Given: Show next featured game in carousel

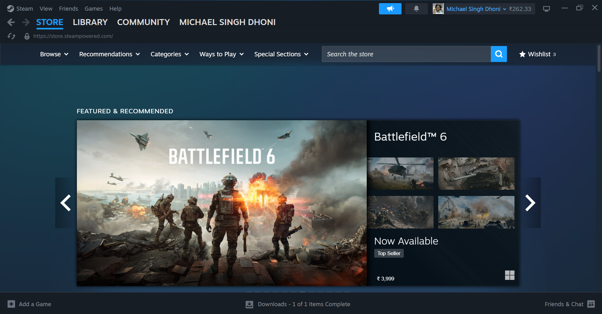Looking at the screenshot, I should (530, 203).
